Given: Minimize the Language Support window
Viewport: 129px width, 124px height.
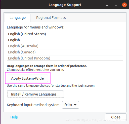Looking at the screenshot, I should (x=107, y=5).
